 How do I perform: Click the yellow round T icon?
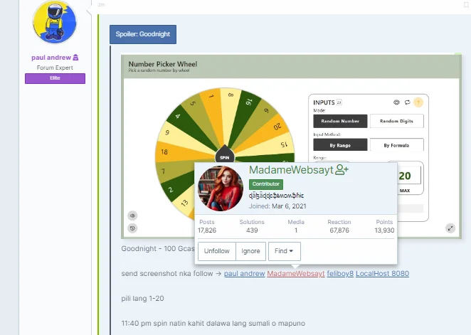point(418,102)
